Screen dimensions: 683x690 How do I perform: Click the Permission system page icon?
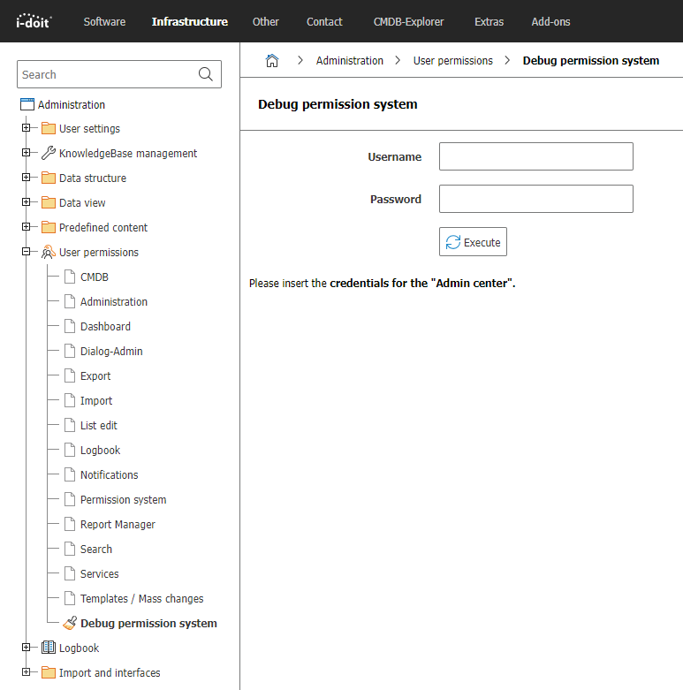(70, 499)
